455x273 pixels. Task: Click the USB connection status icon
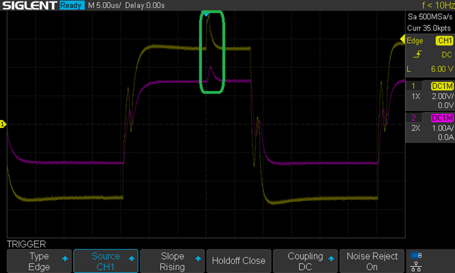tap(416, 256)
